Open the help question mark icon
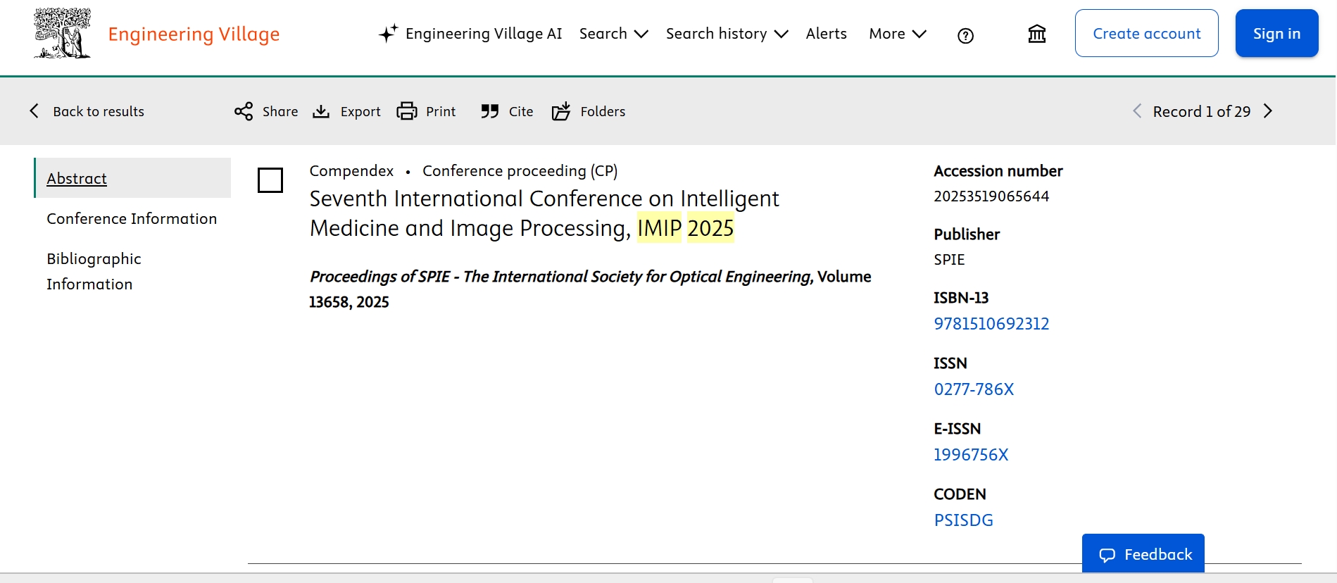 pyautogui.click(x=965, y=35)
